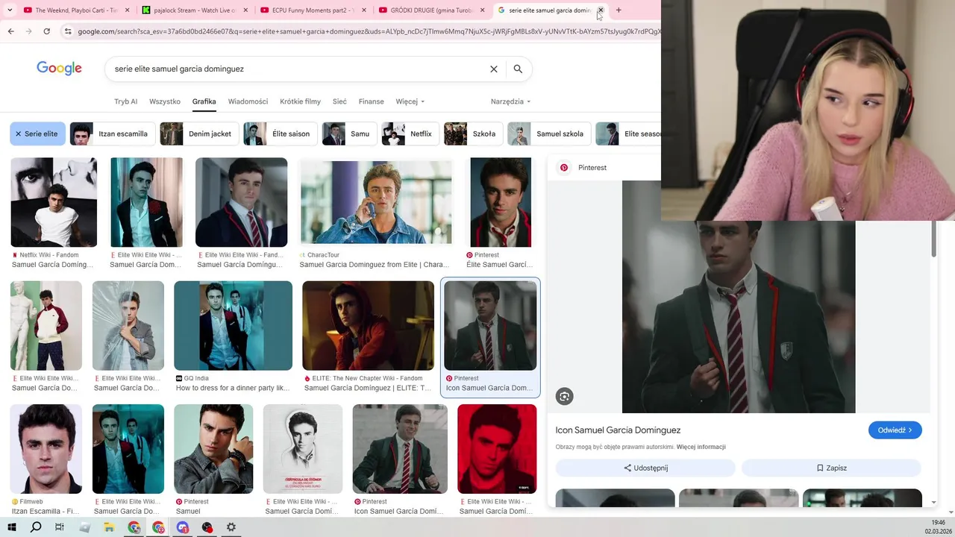Click the Google logo
955x537 pixels.
(x=59, y=69)
